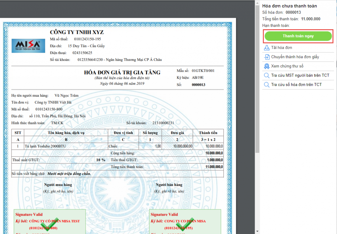Click payment method TM/CK
The width and height of the screenshot is (337, 234).
pyautogui.click(x=57, y=123)
